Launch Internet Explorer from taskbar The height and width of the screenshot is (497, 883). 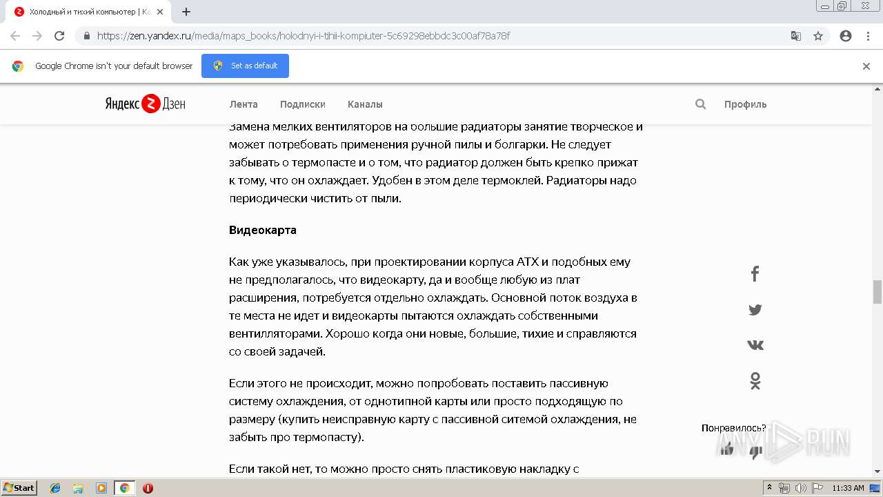click(x=55, y=487)
